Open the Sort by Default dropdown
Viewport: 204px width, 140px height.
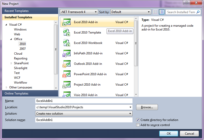[x=131, y=12]
